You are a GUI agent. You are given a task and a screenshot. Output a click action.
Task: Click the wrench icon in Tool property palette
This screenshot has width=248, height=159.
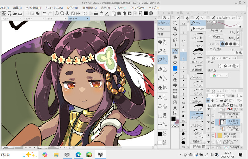tap(241, 53)
